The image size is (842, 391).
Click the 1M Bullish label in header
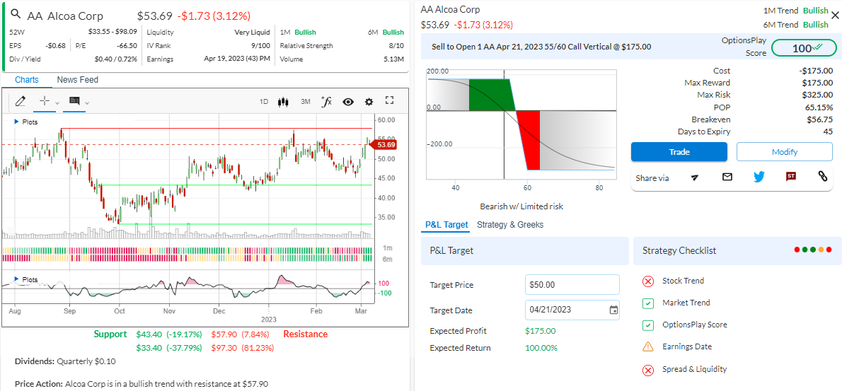[305, 33]
